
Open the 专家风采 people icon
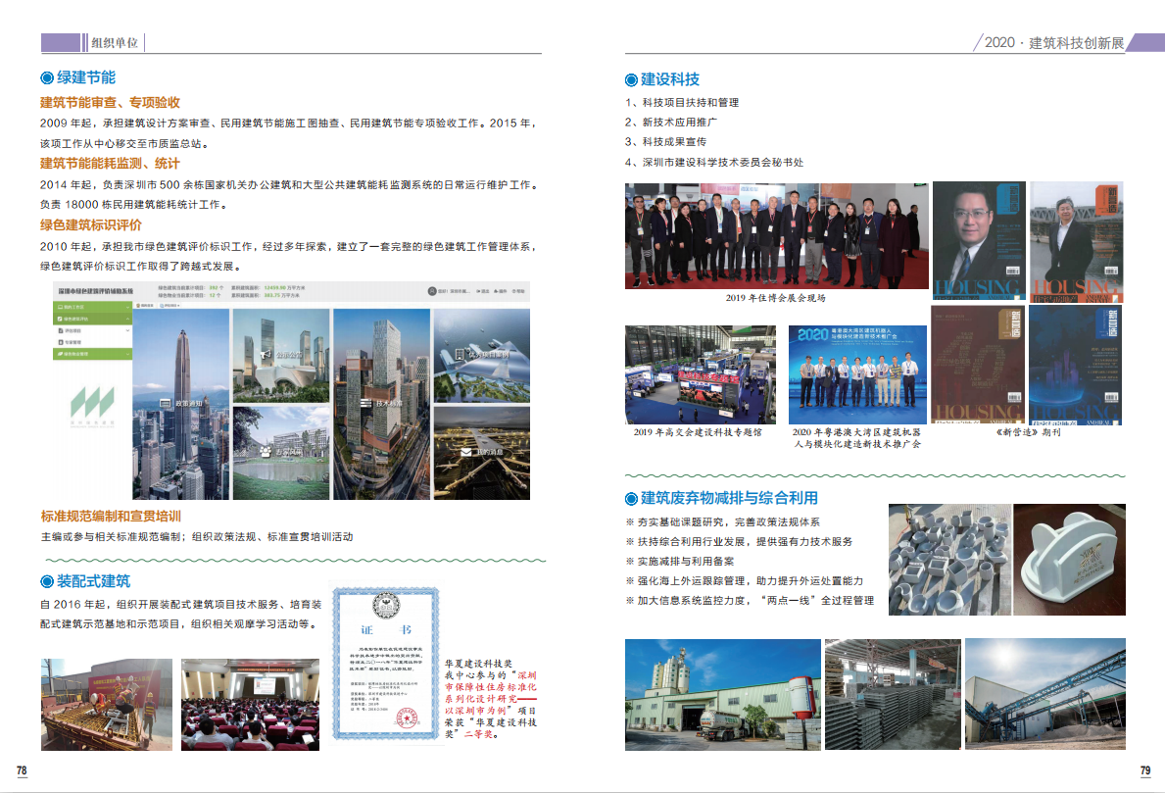265,451
